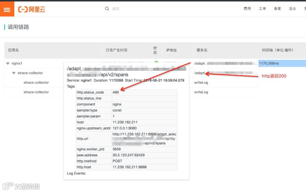Click the sampler.param tag name
The image size is (306, 192).
[89, 116]
